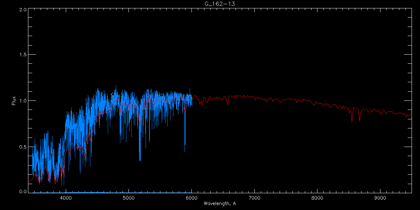The image size is (420, 210).
Task: Click the 9000 wavelength tick label
Action: [x=380, y=198]
